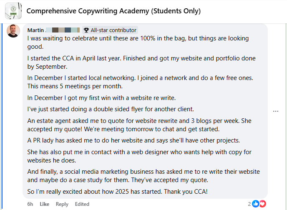Click the blue thumbs-up reaction icon

[x=256, y=204]
